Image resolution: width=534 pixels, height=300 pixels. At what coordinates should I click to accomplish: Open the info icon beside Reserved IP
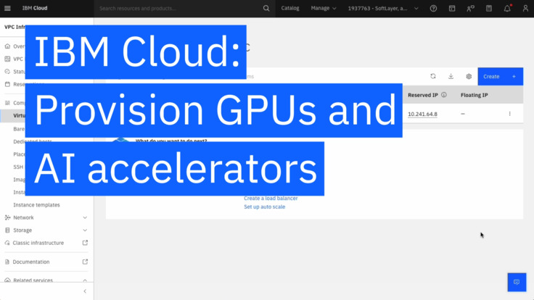point(444,95)
